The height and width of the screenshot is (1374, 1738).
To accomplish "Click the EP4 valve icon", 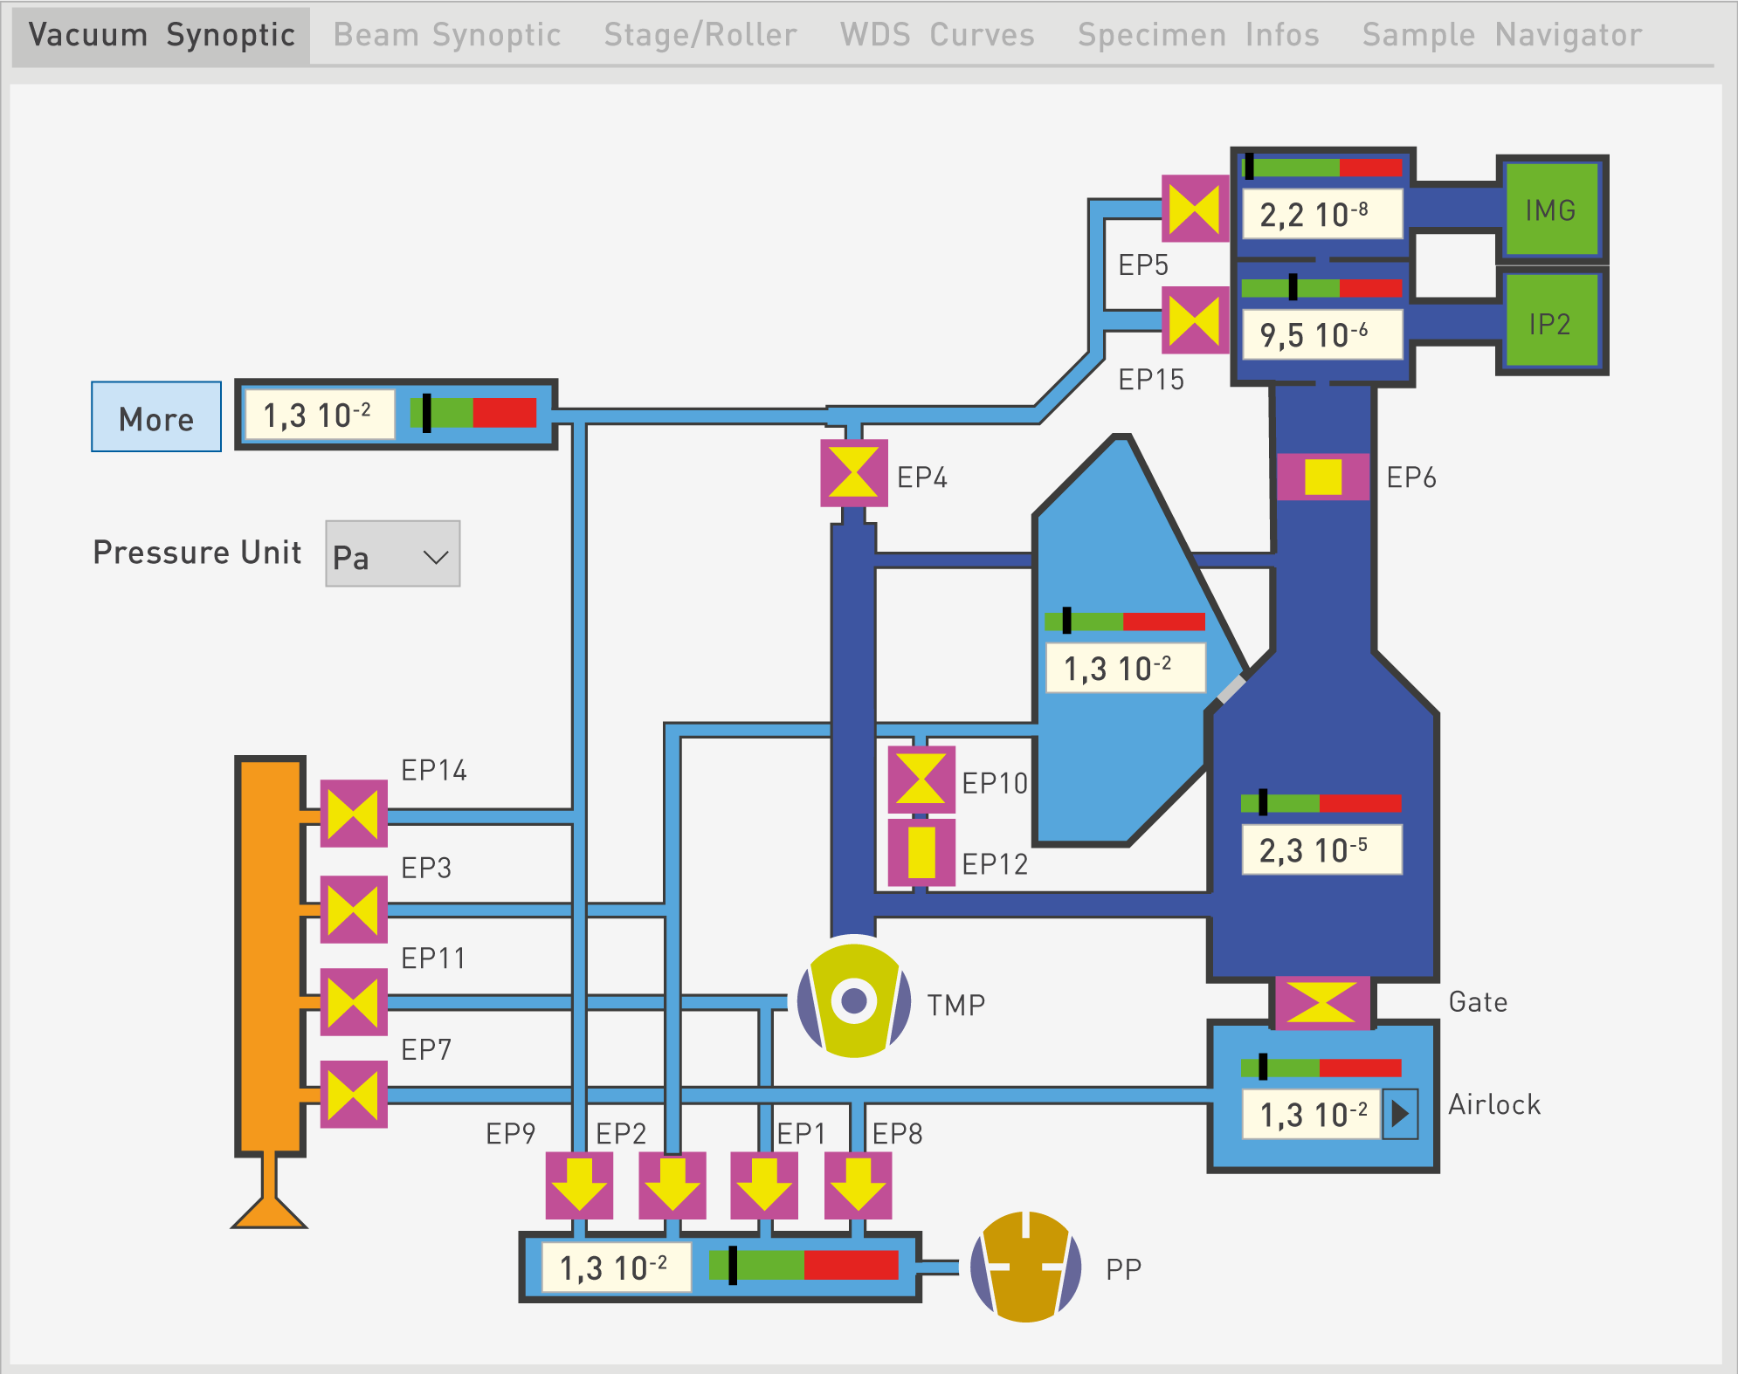I will pyautogui.click(x=853, y=473).
